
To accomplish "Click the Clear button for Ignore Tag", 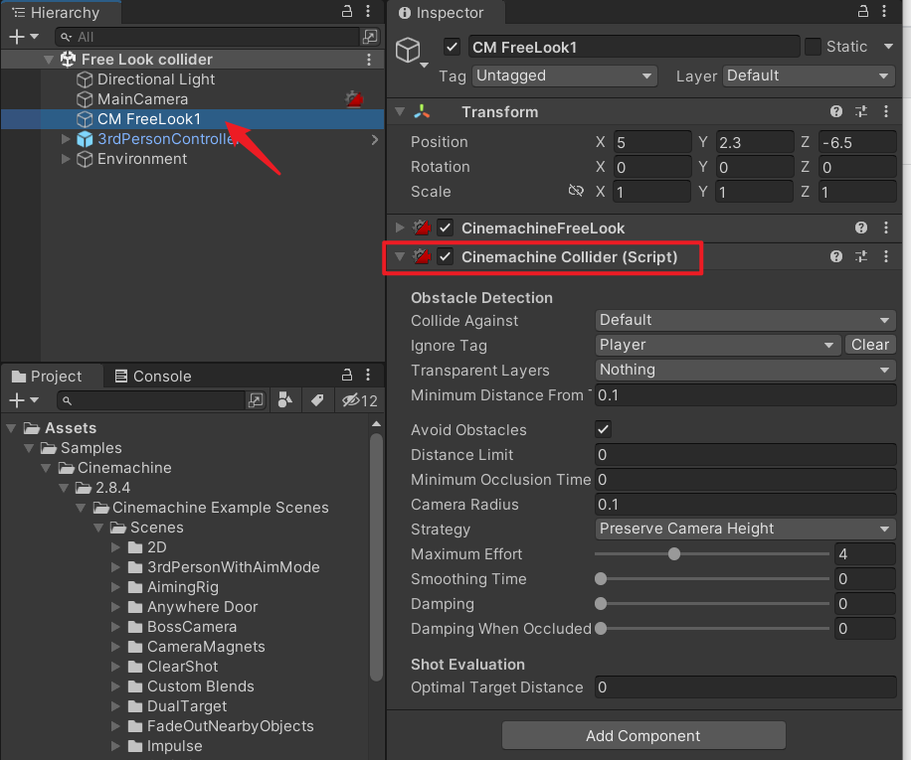I will [x=870, y=345].
